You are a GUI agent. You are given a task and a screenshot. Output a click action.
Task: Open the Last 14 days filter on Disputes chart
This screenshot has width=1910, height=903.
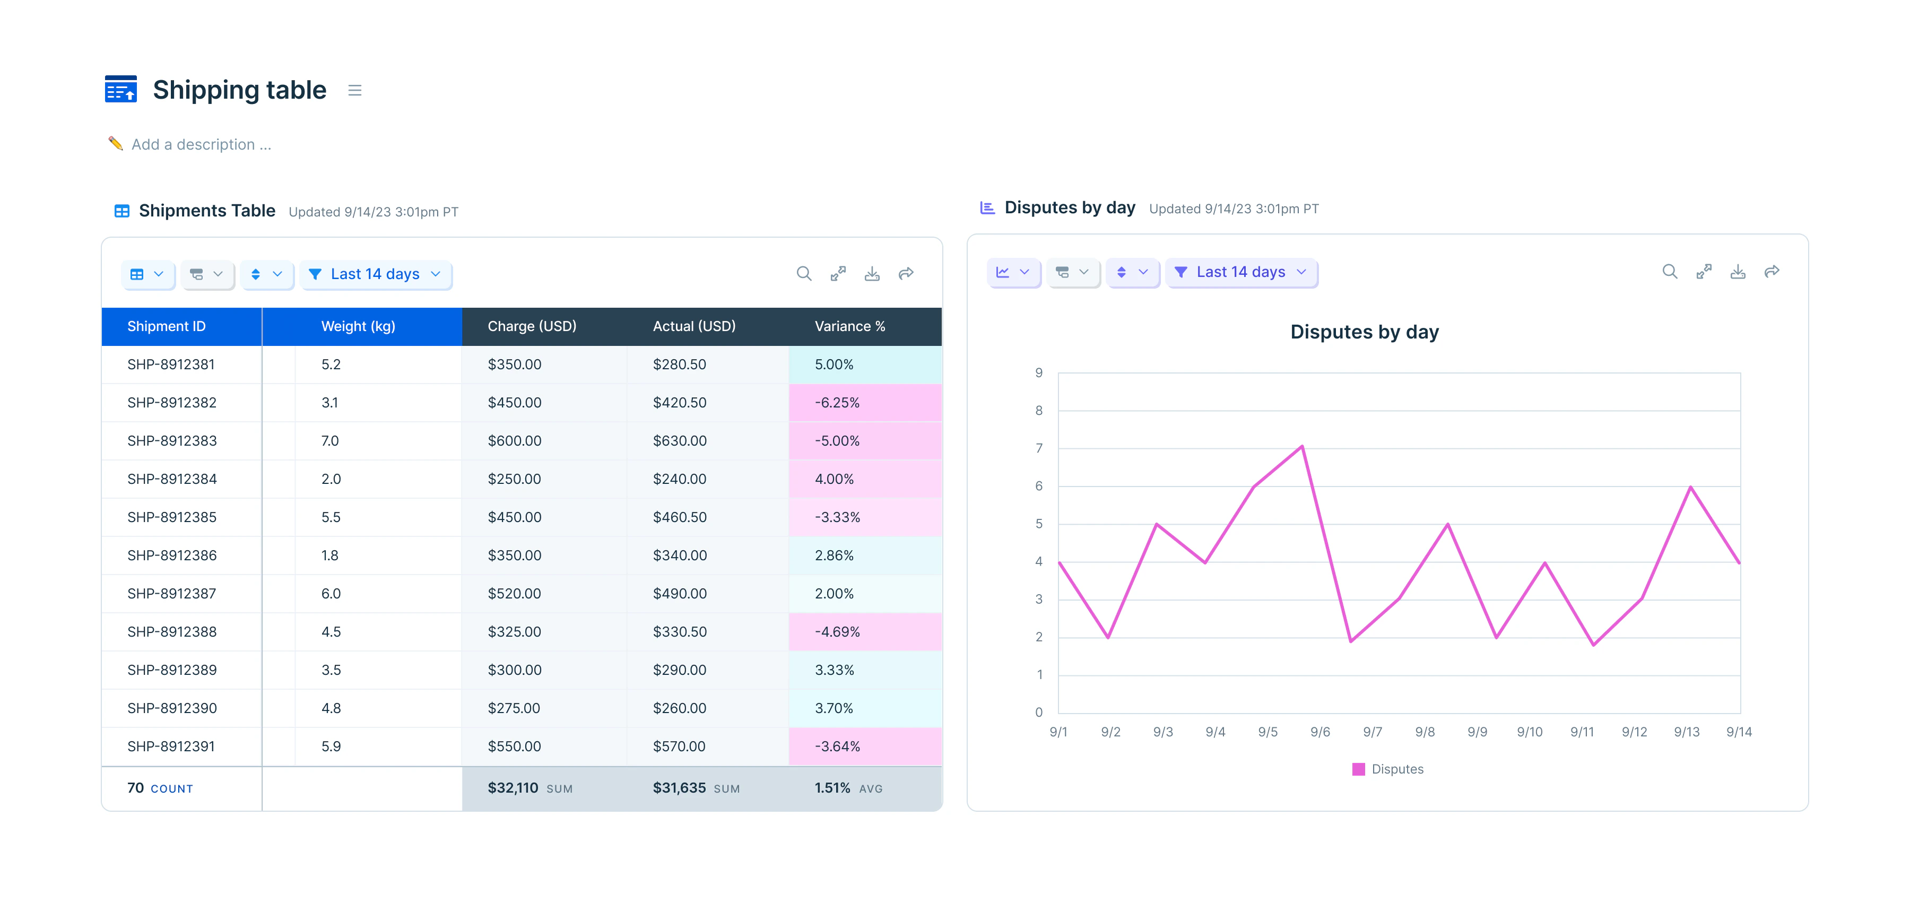(1241, 272)
